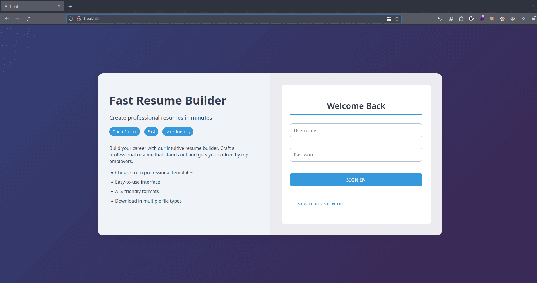Open the tracking protection shield icon
Image resolution: width=537 pixels, height=283 pixels.
71,19
